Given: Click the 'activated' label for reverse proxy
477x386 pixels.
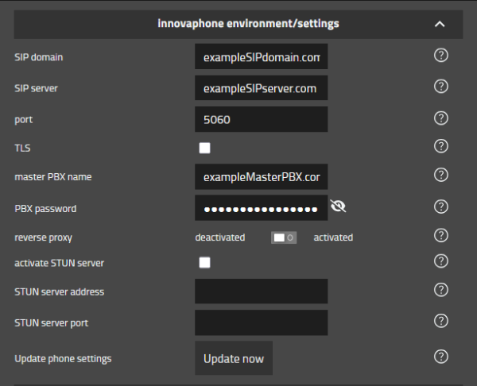Looking at the screenshot, I should coord(333,237).
